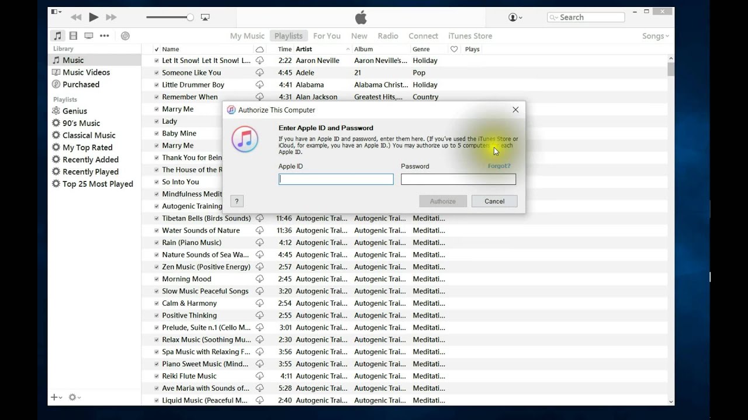Switch to the TV Shows library icon
Viewport: 748px width, 420px height.
click(x=89, y=36)
